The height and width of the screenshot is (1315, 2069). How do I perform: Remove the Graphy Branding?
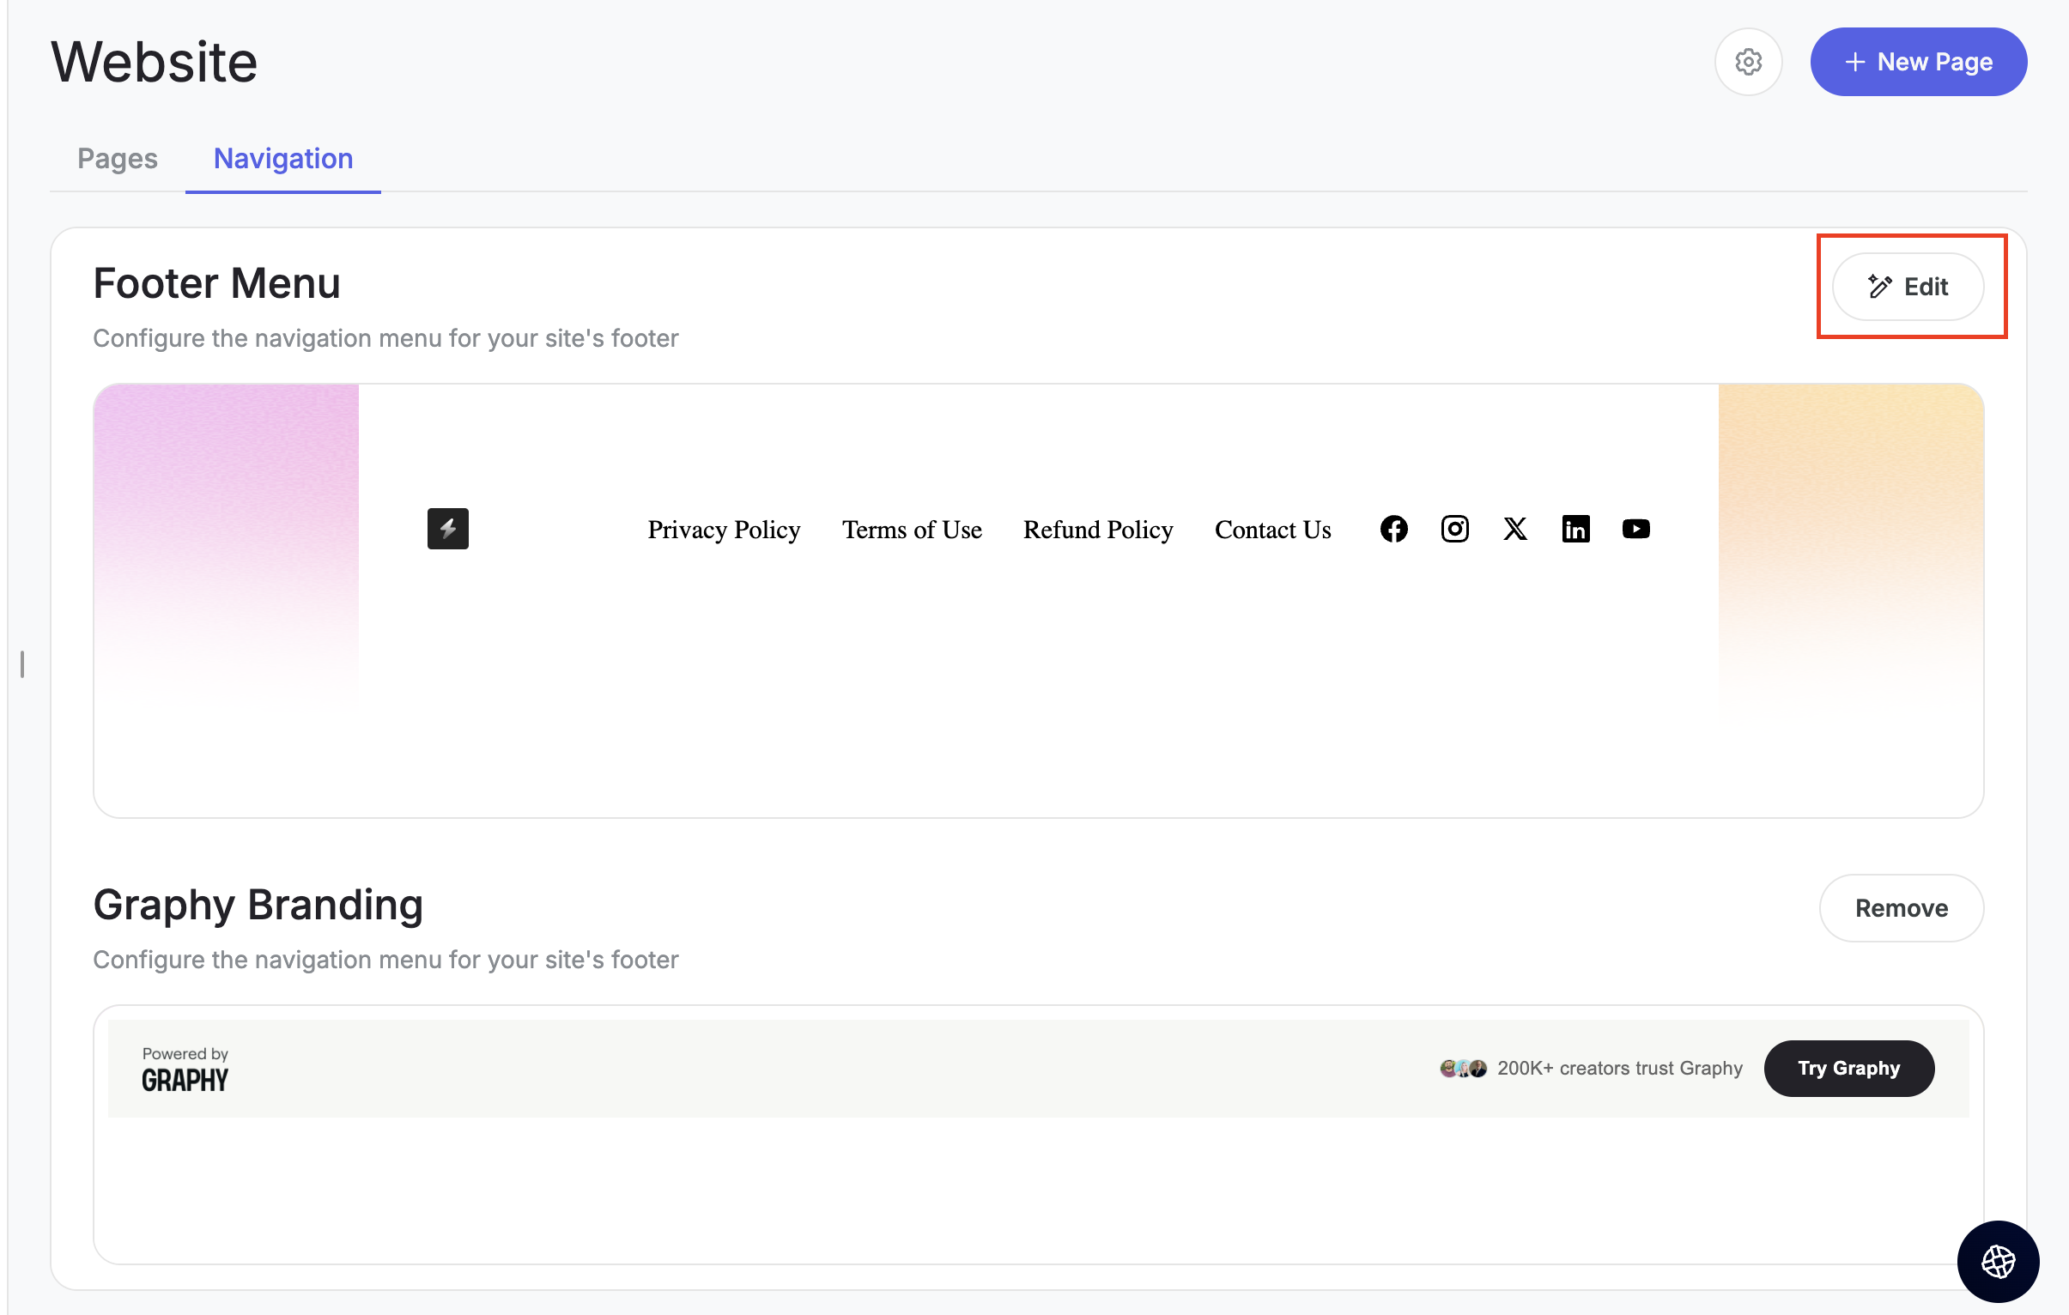point(1901,908)
